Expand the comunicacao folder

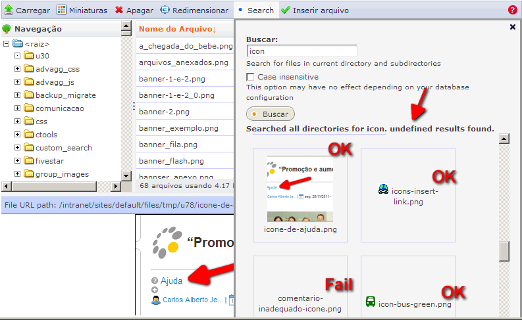tap(17, 108)
